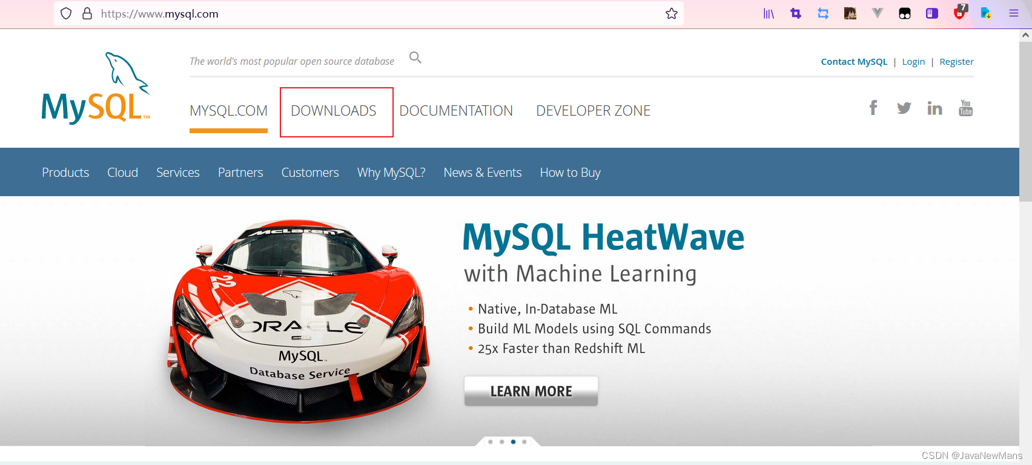Open the Services menu item
This screenshot has height=465, width=1032.
click(x=178, y=173)
